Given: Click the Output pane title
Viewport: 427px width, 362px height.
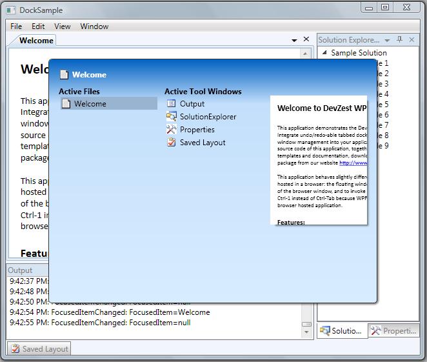Looking at the screenshot, I should pos(20,270).
